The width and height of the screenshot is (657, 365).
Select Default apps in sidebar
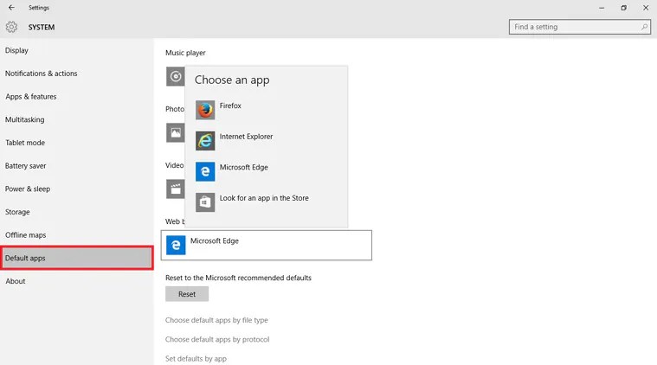(x=77, y=258)
